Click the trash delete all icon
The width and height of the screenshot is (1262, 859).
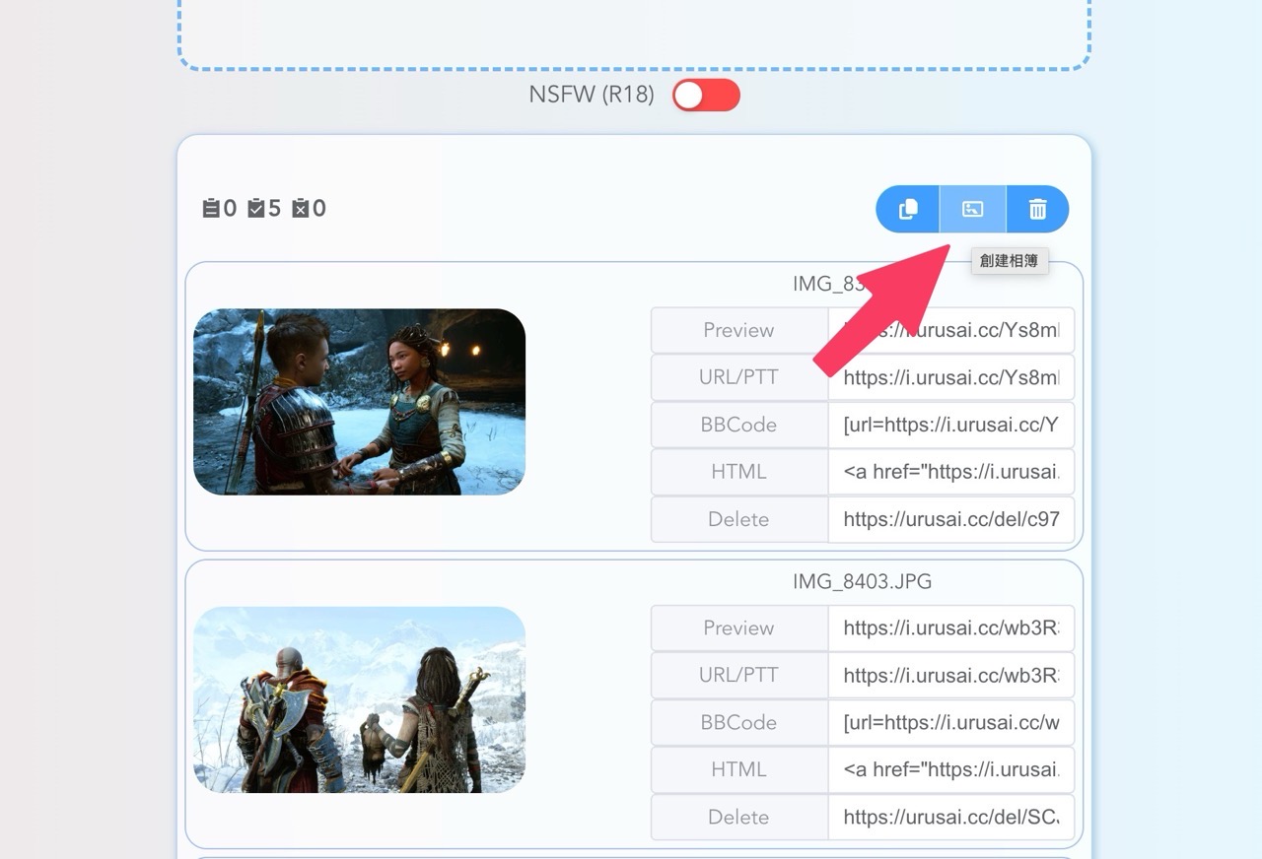[x=1037, y=209]
